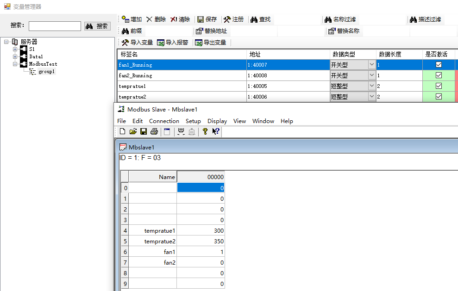Click the 数据类型 column header

click(353, 54)
